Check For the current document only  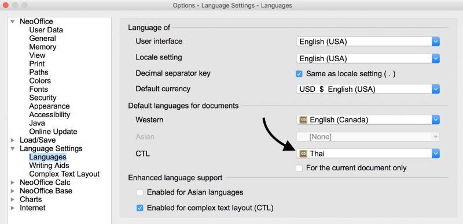[x=299, y=169]
